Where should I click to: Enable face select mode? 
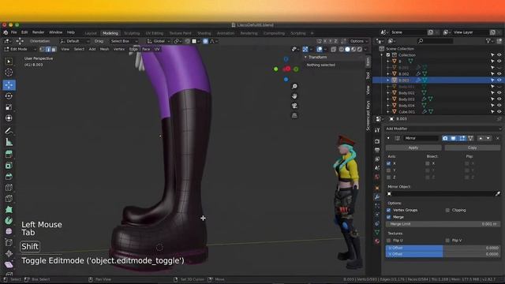click(x=54, y=49)
